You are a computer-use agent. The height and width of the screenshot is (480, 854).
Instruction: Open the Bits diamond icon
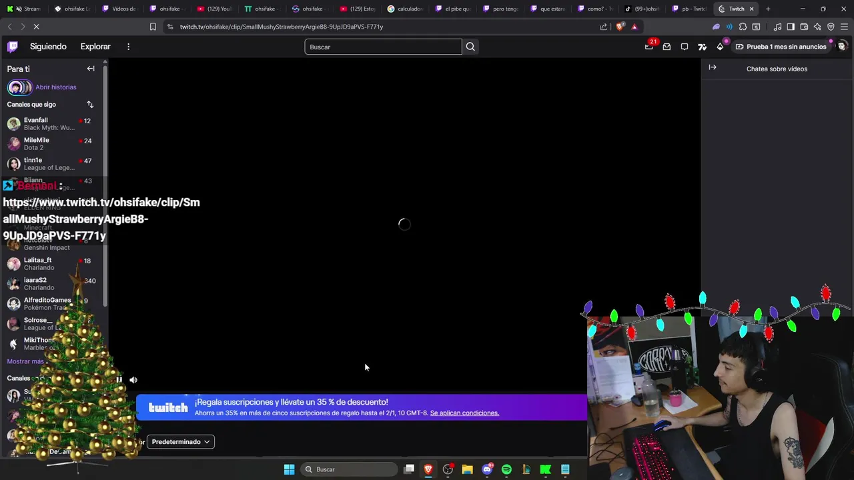pyautogui.click(x=720, y=47)
